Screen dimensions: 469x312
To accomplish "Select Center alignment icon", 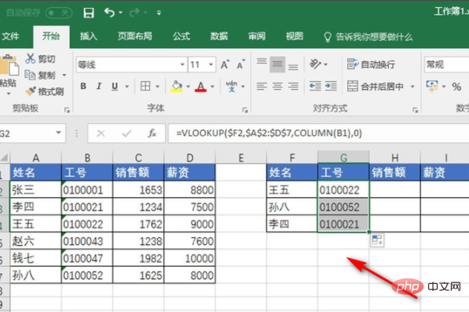I will point(277,87).
